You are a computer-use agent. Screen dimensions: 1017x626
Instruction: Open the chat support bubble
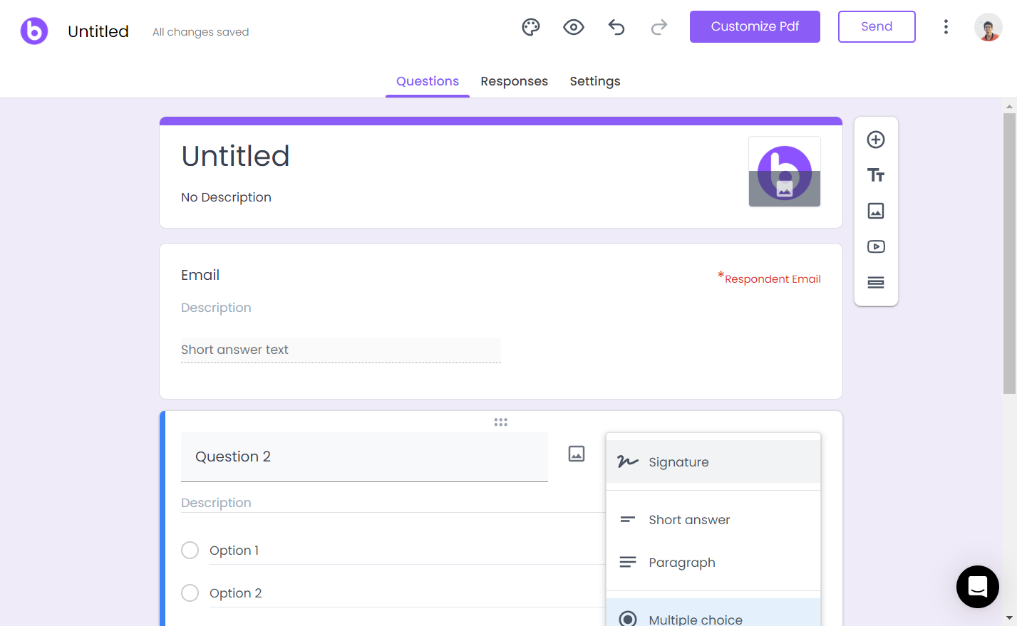click(978, 587)
